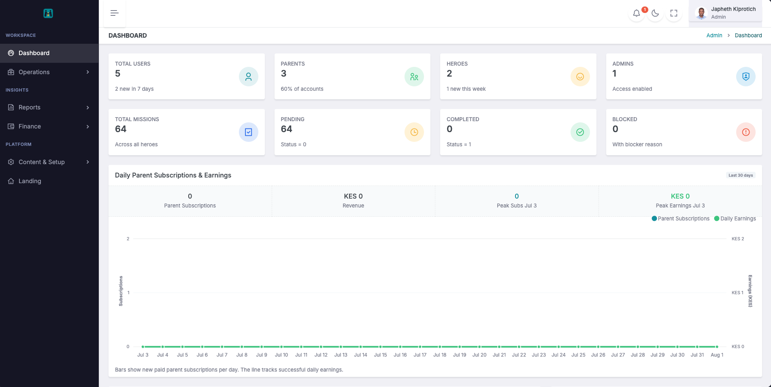Toggle Daily Earnings series in legend

735,218
